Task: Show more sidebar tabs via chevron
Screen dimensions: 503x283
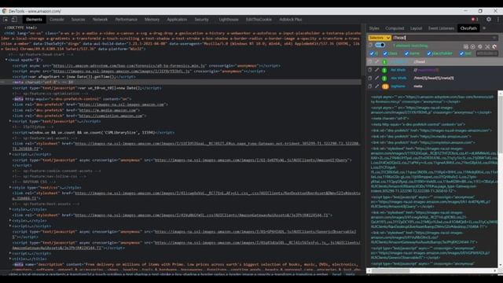Action: [x=484, y=28]
